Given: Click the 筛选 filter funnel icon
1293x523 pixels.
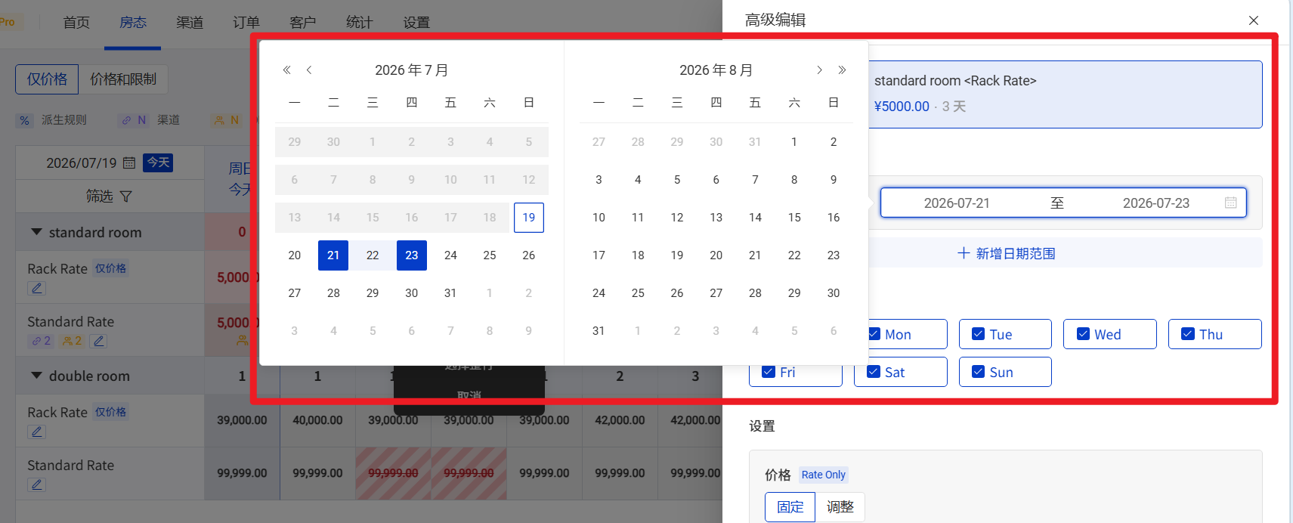Looking at the screenshot, I should (x=126, y=197).
